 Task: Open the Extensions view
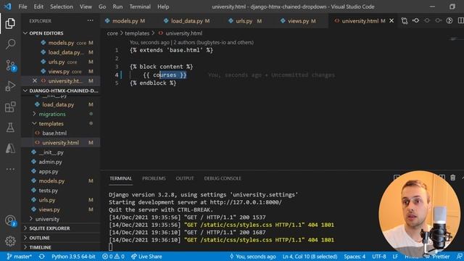tap(10, 107)
